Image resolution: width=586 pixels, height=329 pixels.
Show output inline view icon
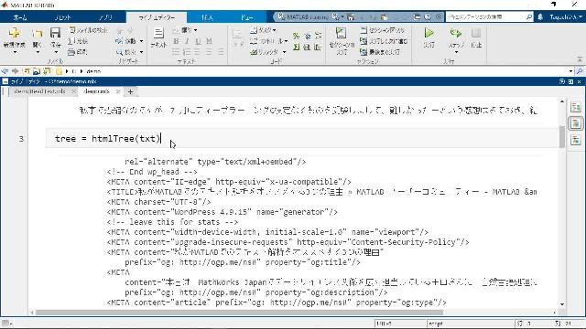pyautogui.click(x=576, y=123)
